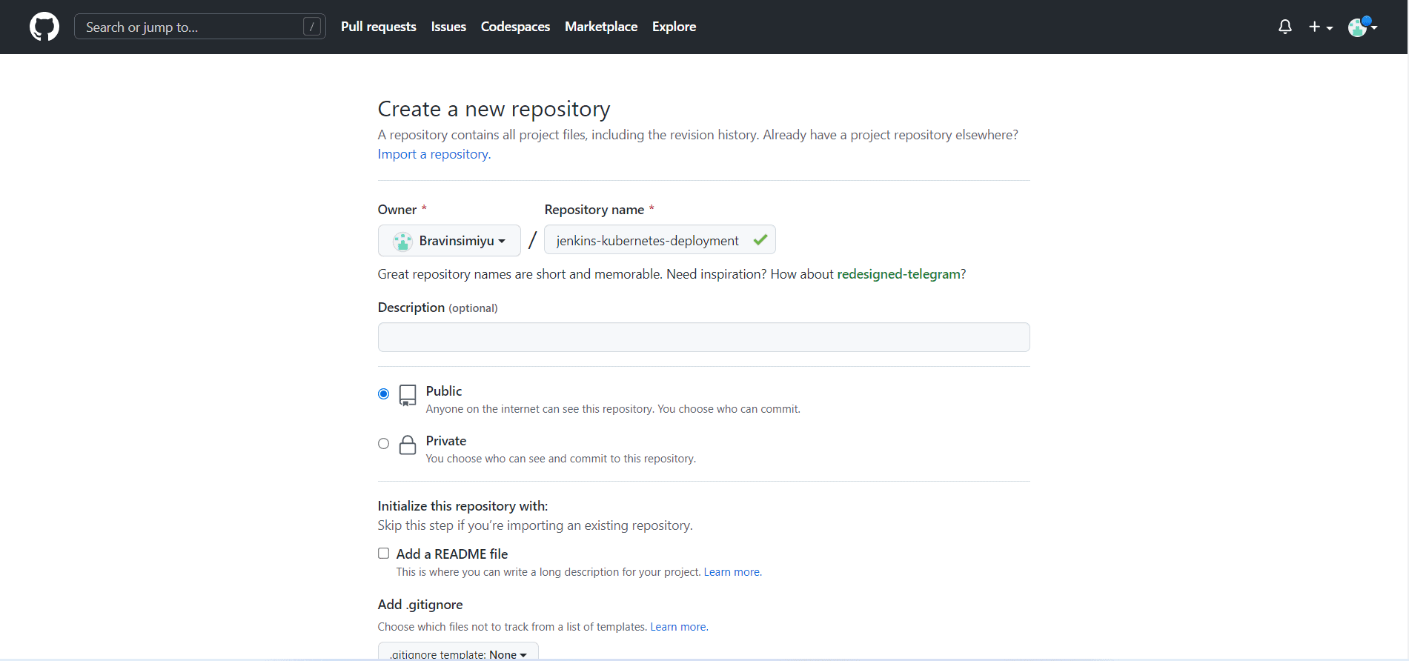
Task: Click into the Description text field
Action: coord(703,337)
